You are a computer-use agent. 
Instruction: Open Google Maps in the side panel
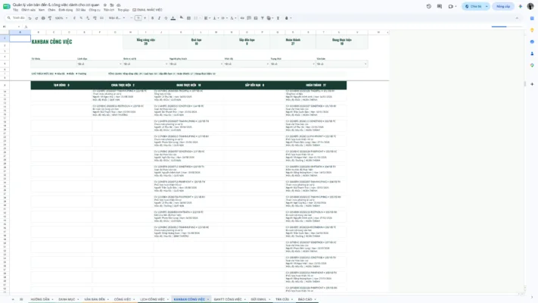pos(532,65)
